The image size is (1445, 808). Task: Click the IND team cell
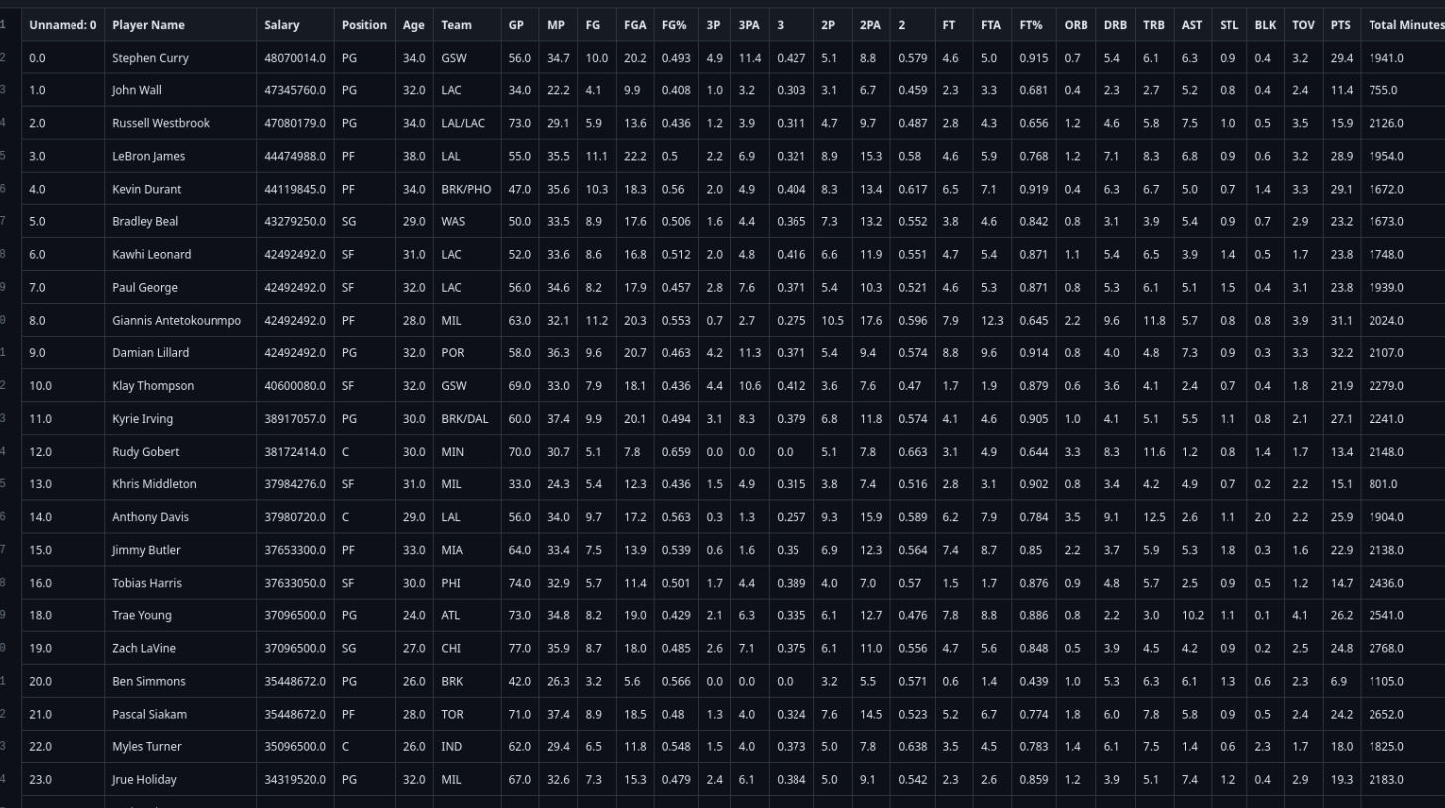pyautogui.click(x=467, y=746)
